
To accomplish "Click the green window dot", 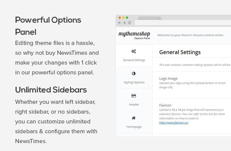I will tap(127, 18).
